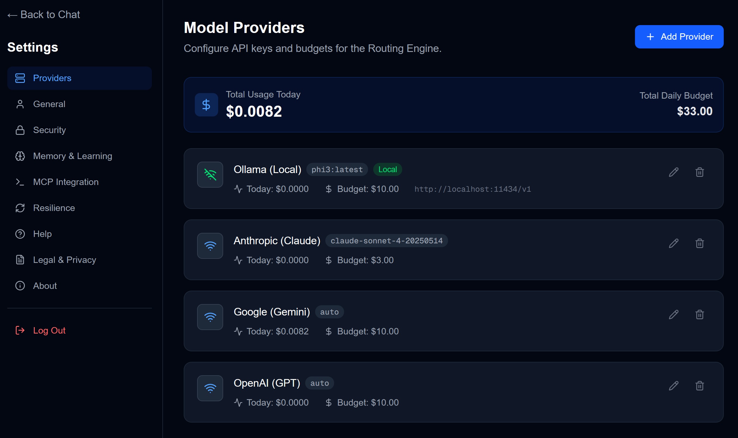The width and height of the screenshot is (738, 438).
Task: Click the Resilience refresh icon
Action: click(20, 208)
